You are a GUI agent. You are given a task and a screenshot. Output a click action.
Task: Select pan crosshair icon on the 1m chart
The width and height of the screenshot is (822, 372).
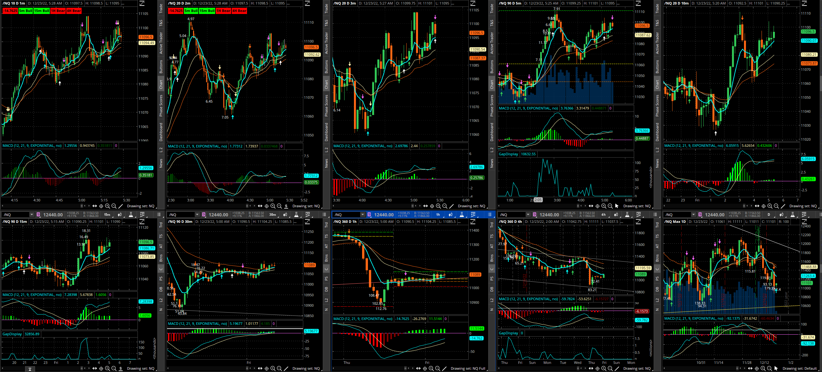(101, 206)
